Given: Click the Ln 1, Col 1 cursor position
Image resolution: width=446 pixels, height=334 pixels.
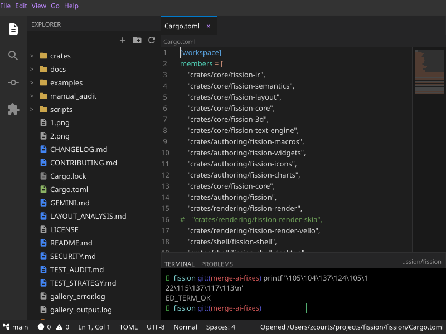Looking at the screenshot, I should pos(94,327).
